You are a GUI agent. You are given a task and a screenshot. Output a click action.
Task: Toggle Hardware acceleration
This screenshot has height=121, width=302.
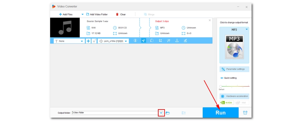[234, 96]
